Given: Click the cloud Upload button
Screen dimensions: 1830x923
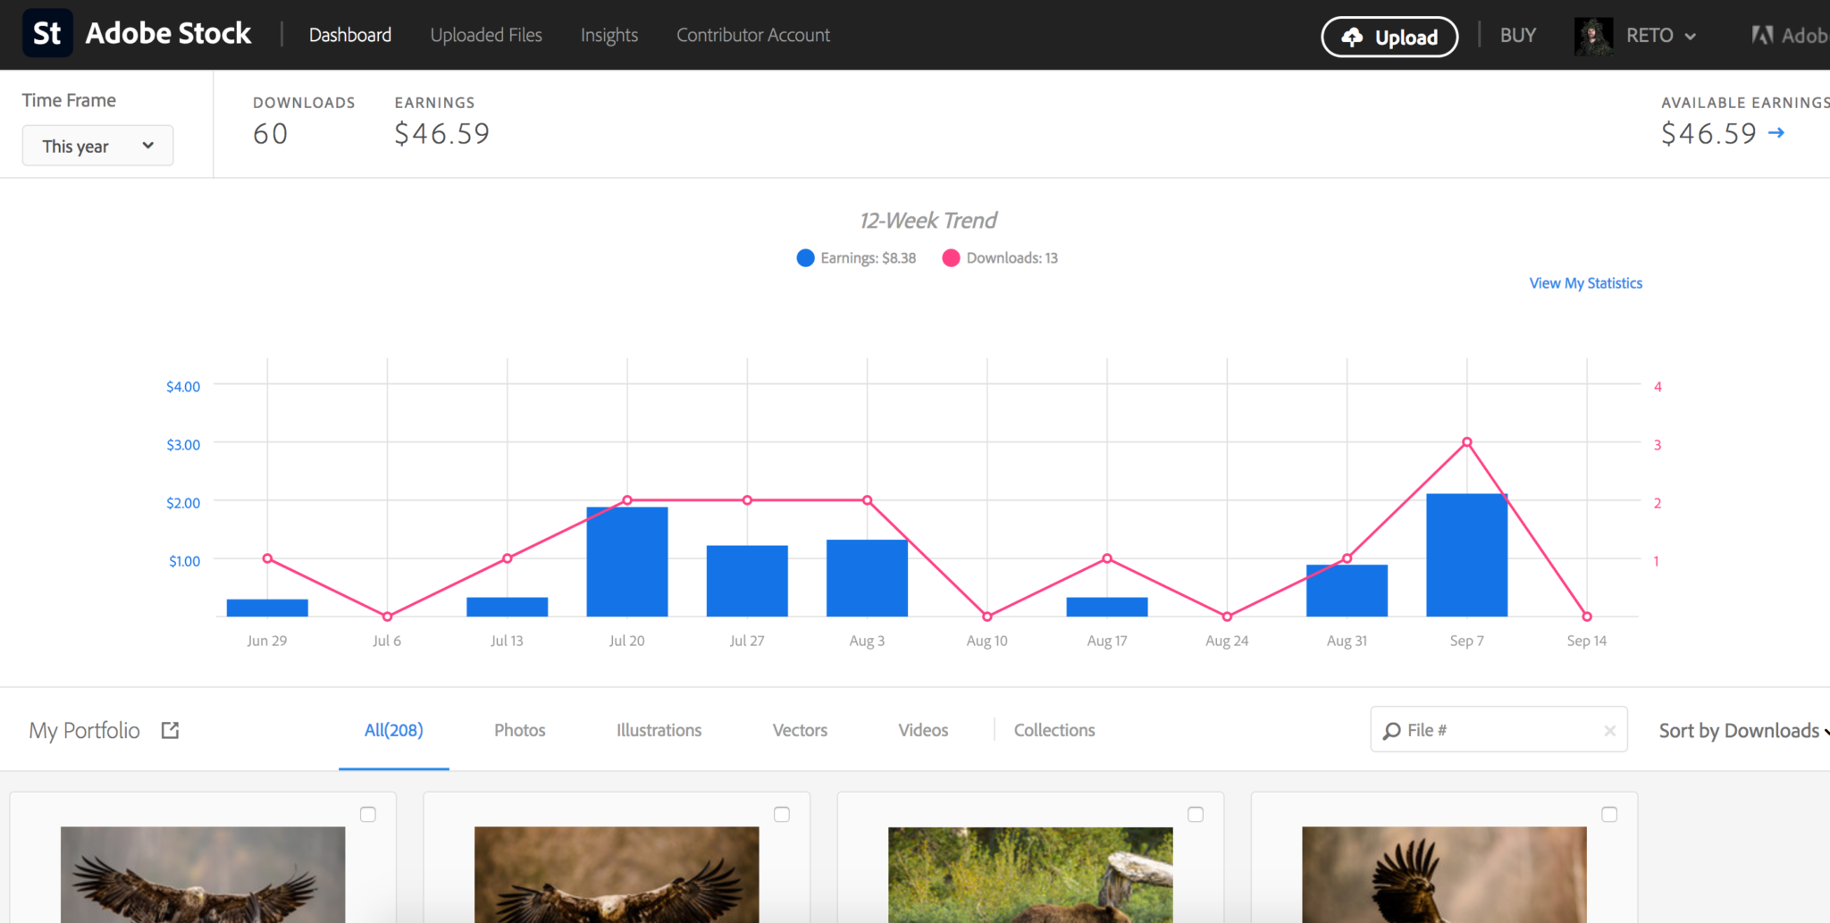Looking at the screenshot, I should (1389, 37).
